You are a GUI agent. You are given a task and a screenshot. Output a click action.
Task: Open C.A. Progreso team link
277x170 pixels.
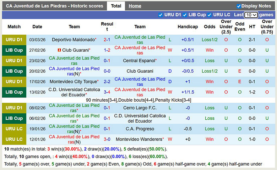point(140,129)
